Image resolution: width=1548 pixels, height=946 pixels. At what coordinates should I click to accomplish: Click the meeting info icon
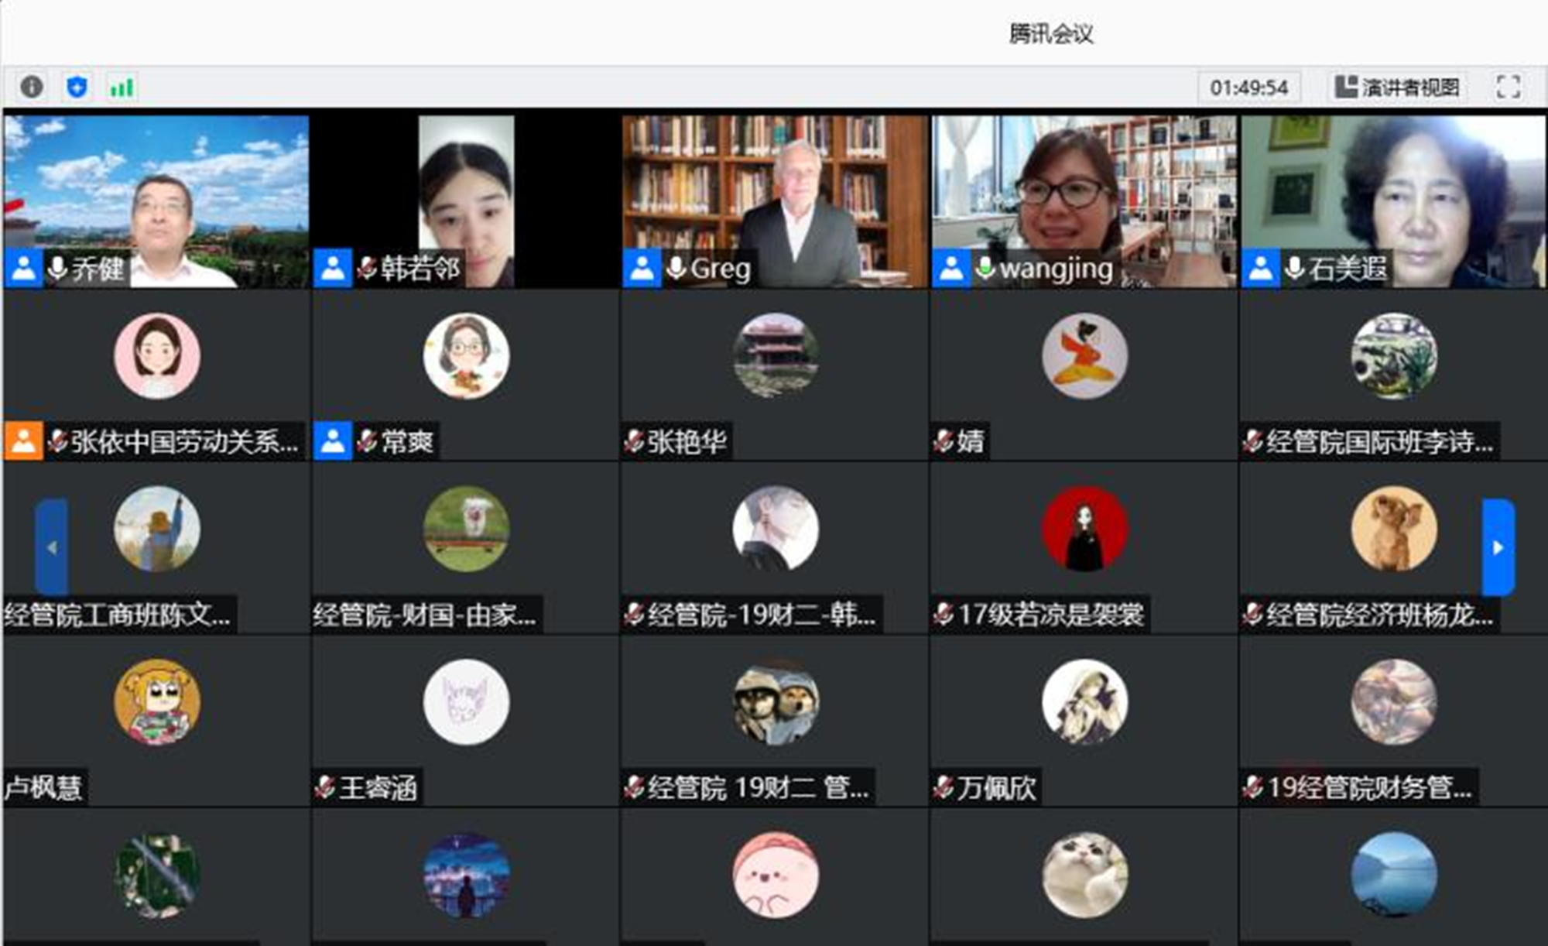coord(31,87)
